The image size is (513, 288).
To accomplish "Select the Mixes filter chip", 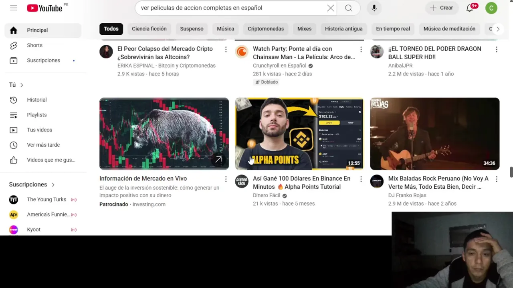I will click(x=304, y=29).
